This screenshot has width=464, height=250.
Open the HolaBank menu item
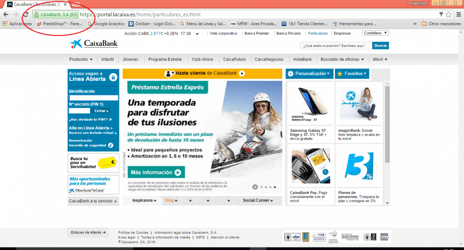pyautogui.click(x=302, y=59)
